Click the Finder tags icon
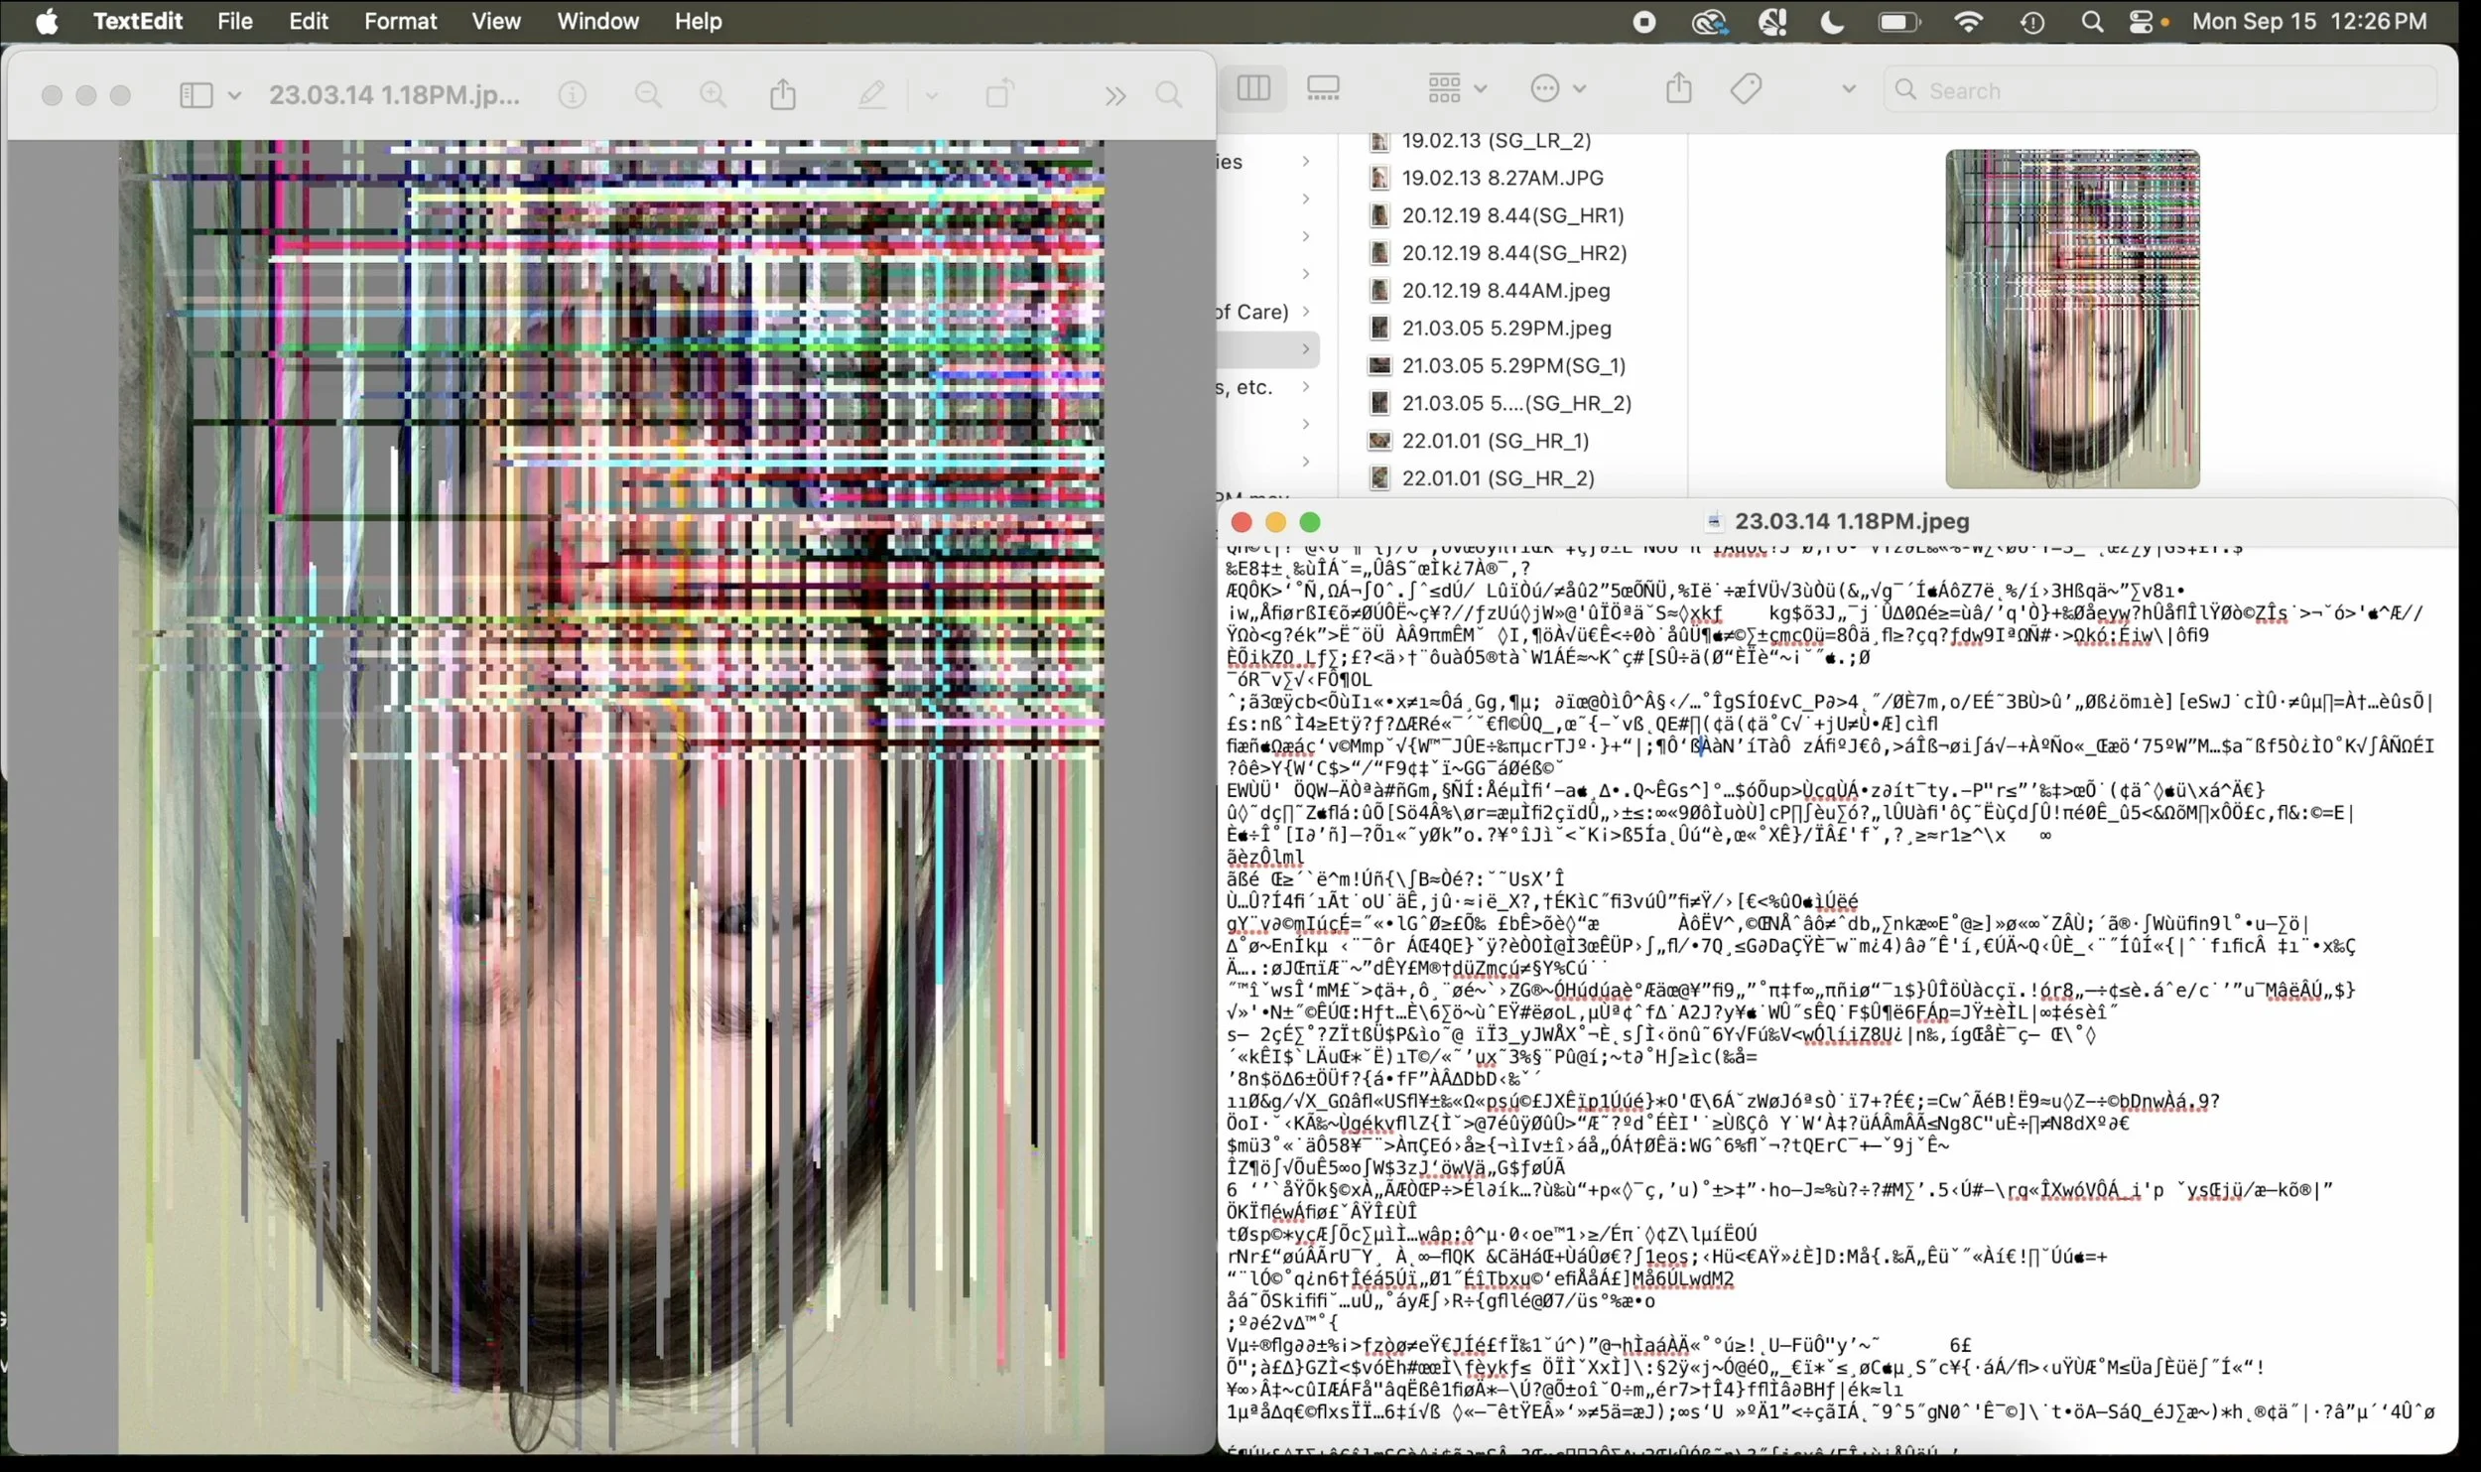Screen dimensions: 2481x1472 pos(1746,88)
